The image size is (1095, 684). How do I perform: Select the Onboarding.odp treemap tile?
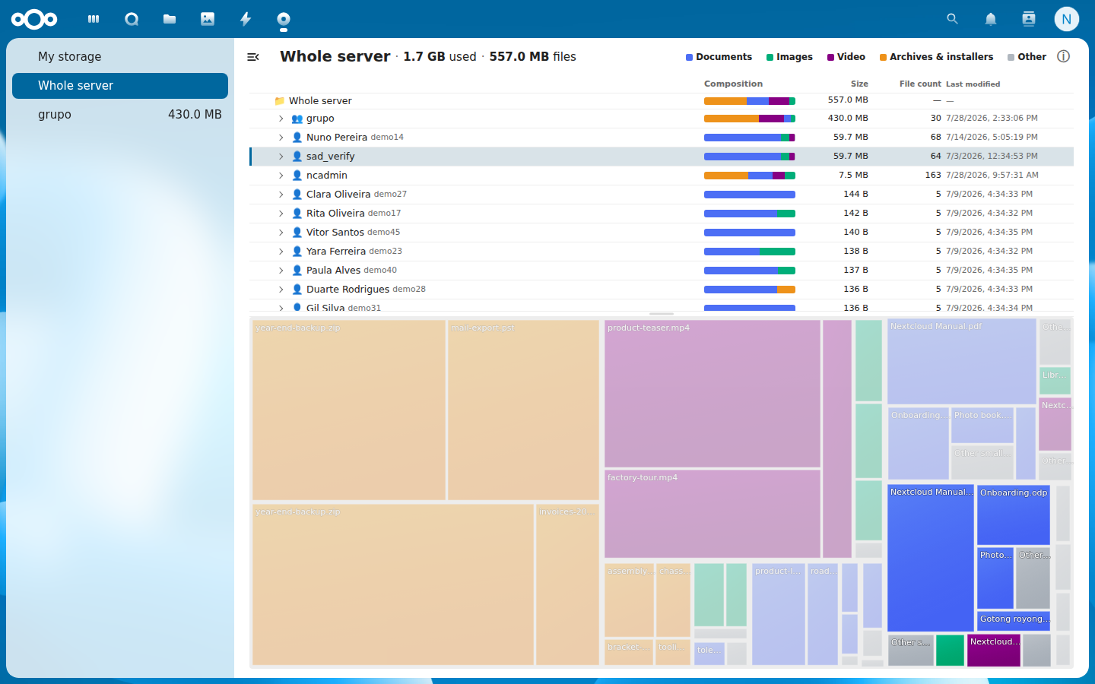click(1014, 515)
